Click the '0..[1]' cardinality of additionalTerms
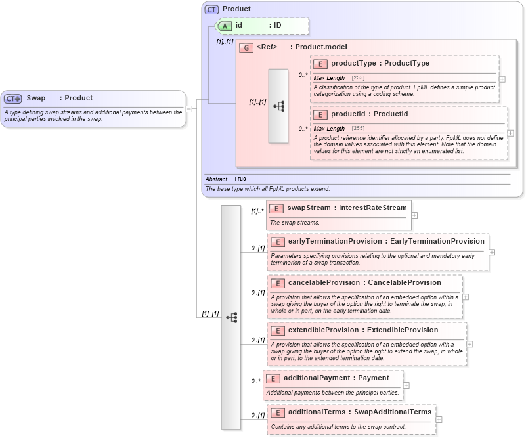526x438 pixels. (258, 416)
